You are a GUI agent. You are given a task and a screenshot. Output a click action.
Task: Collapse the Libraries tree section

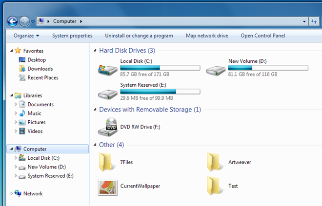tap(12, 95)
